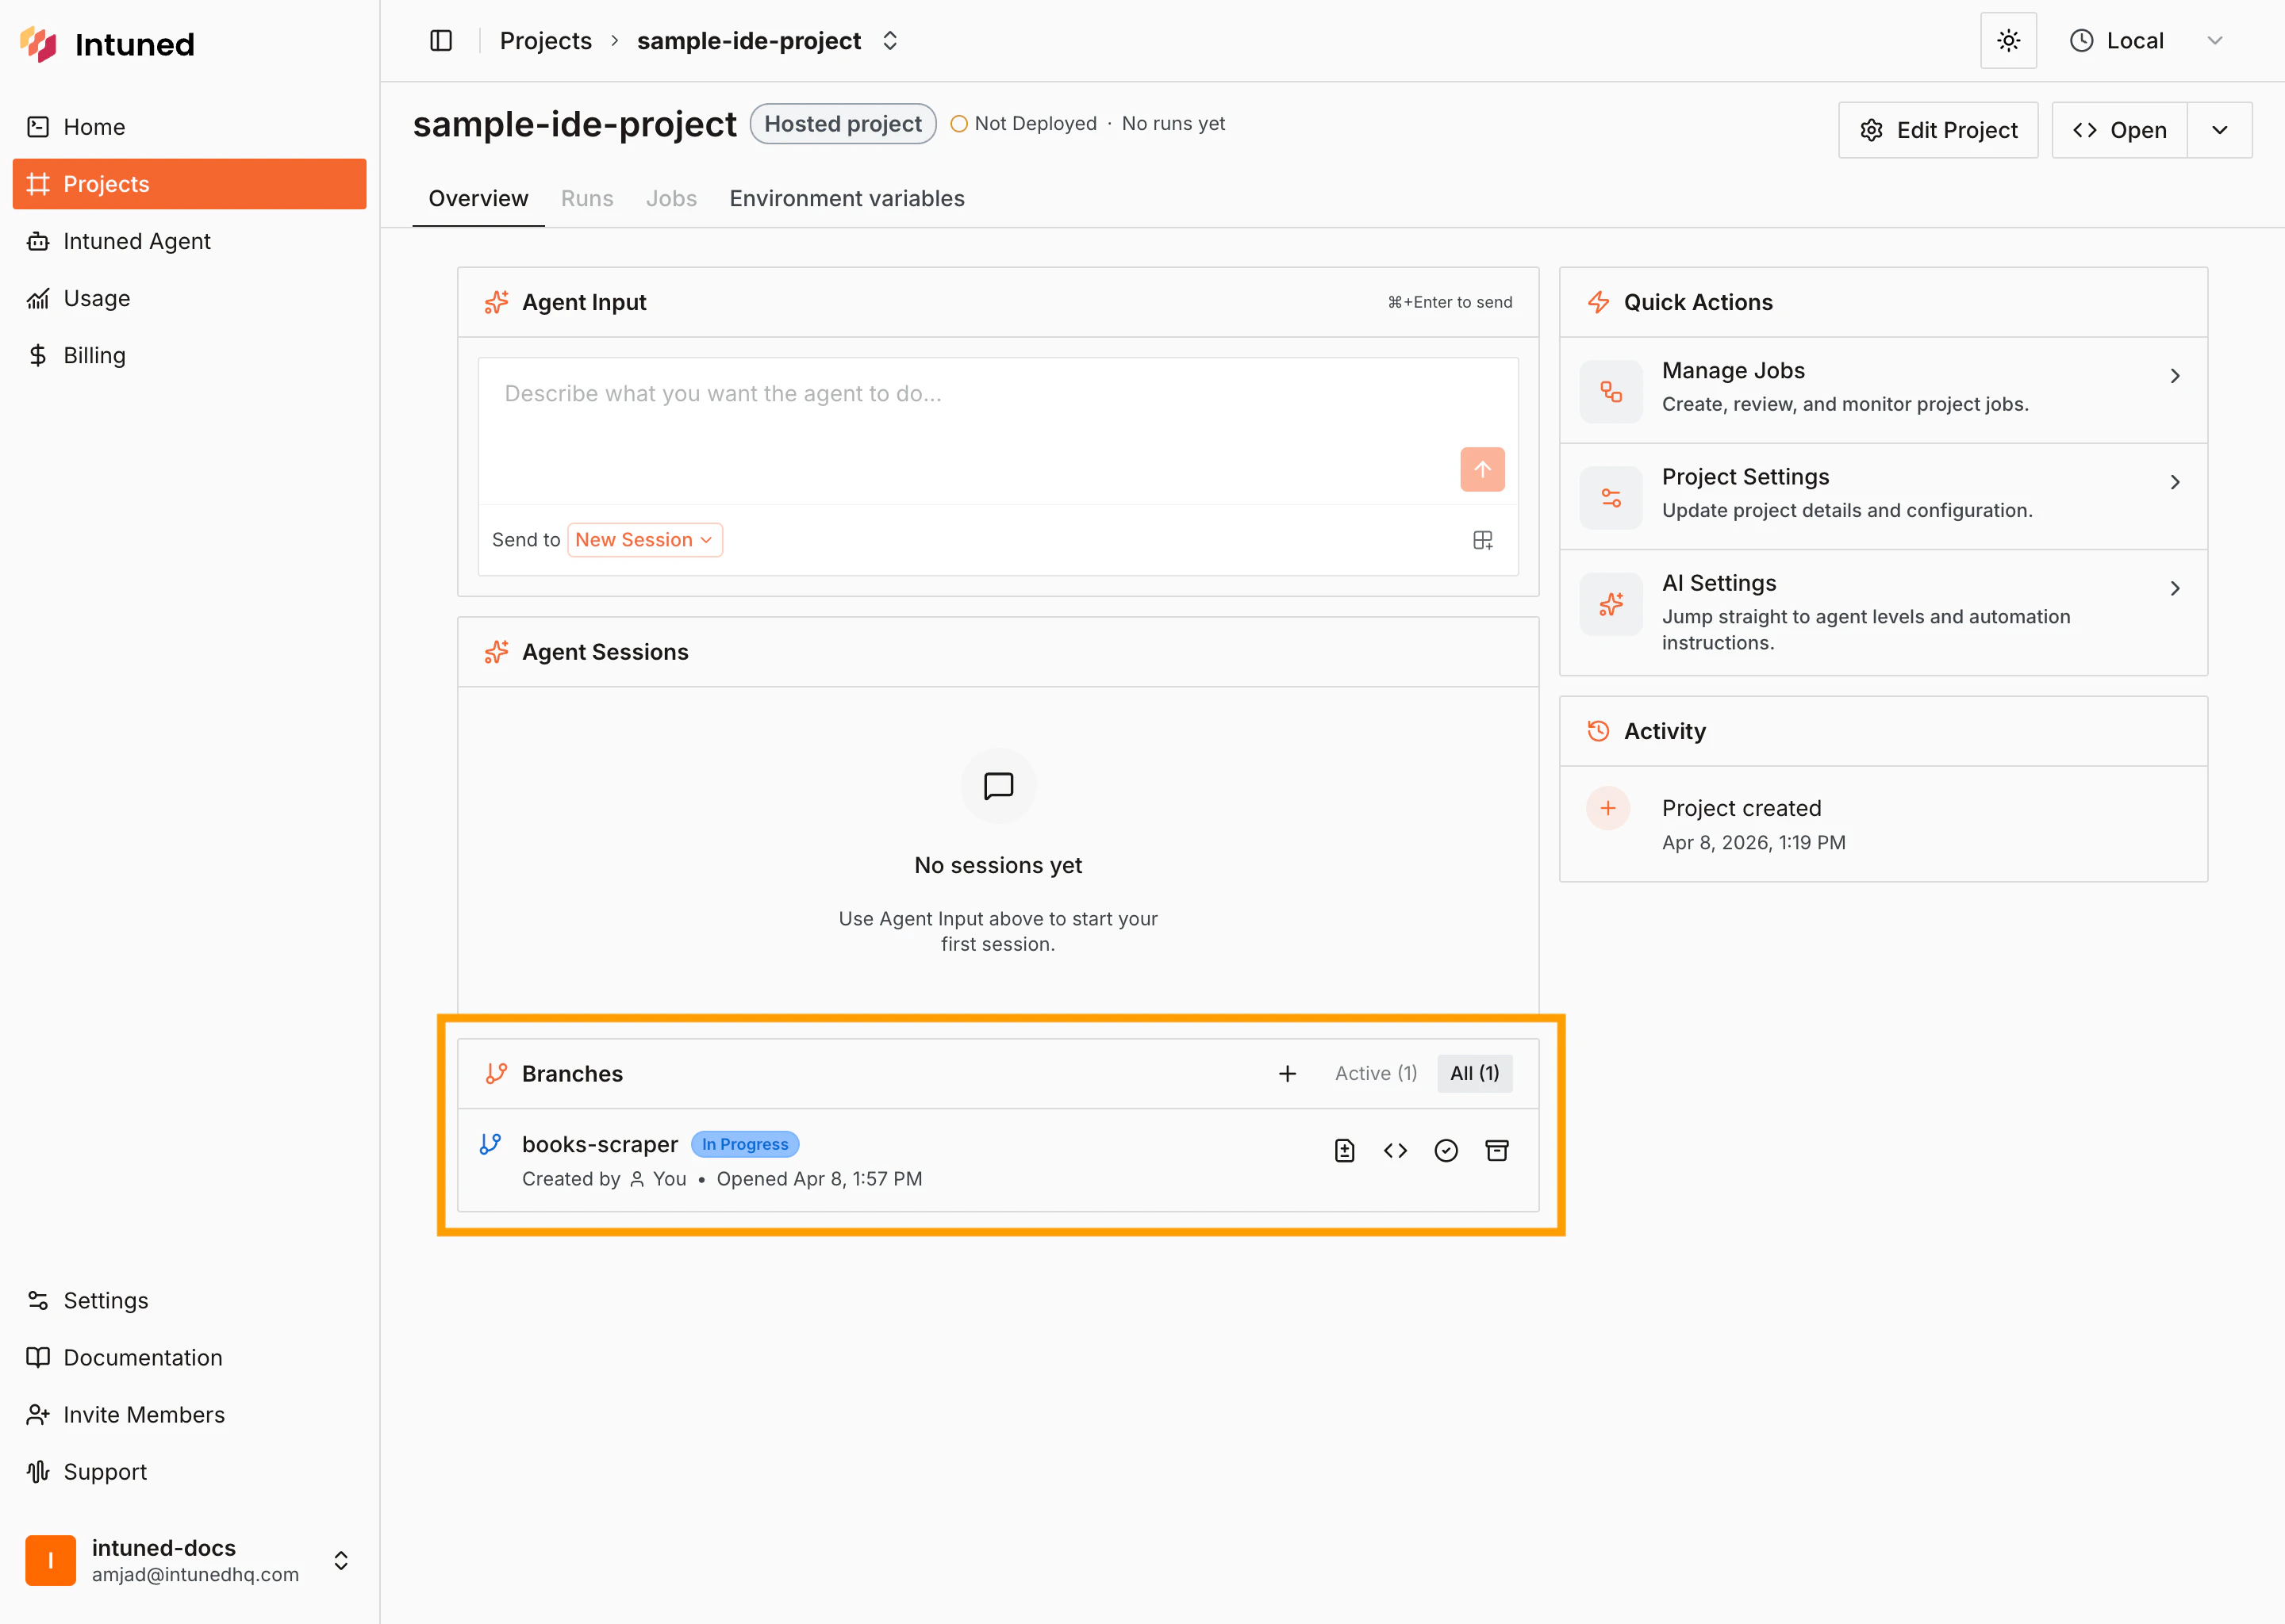Click the orange send arrow button
This screenshot has height=1624, width=2285.
1481,469
